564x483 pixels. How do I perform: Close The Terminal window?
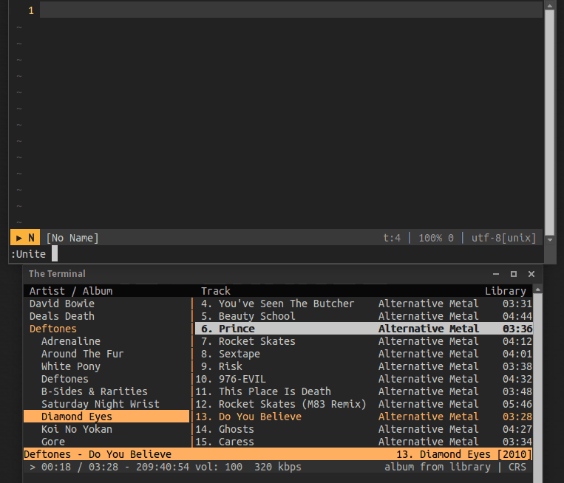pyautogui.click(x=531, y=274)
